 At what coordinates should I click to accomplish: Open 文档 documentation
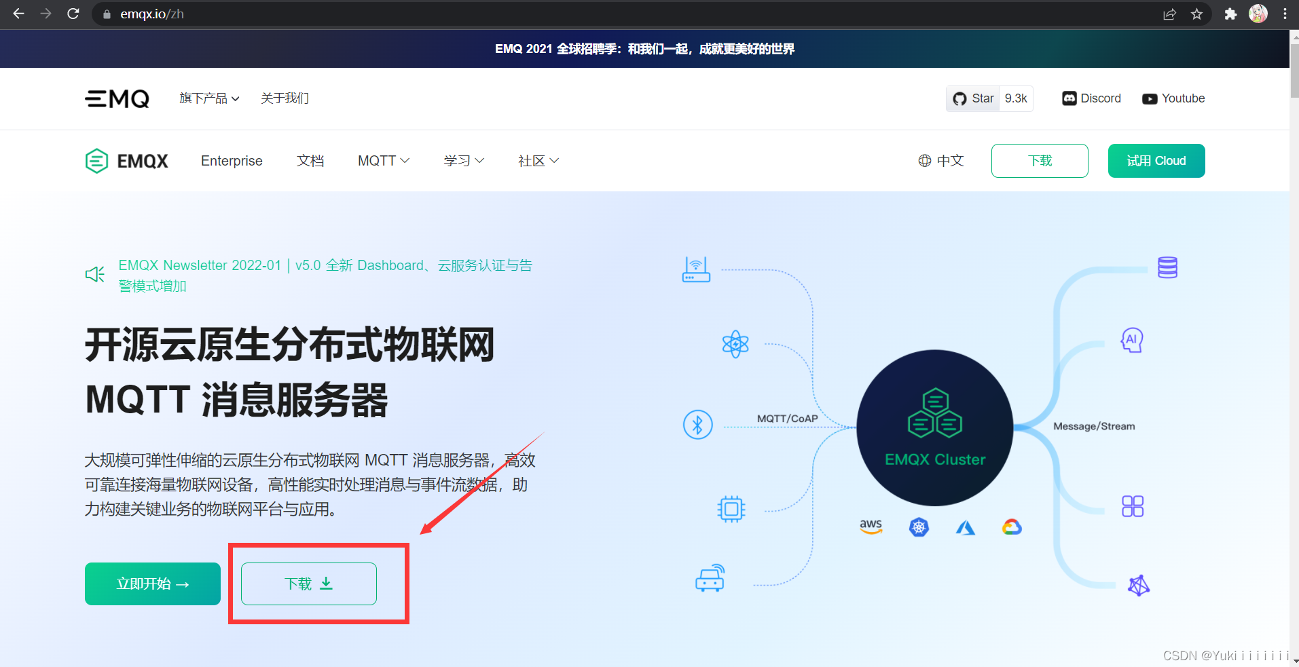coord(310,161)
